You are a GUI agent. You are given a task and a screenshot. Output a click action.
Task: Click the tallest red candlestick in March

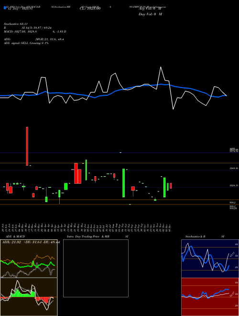tap(27, 146)
